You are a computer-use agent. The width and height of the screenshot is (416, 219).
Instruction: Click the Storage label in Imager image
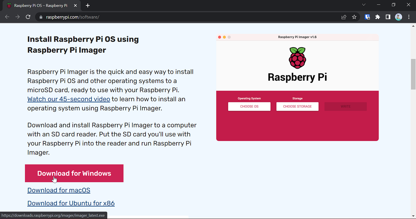[x=297, y=98]
